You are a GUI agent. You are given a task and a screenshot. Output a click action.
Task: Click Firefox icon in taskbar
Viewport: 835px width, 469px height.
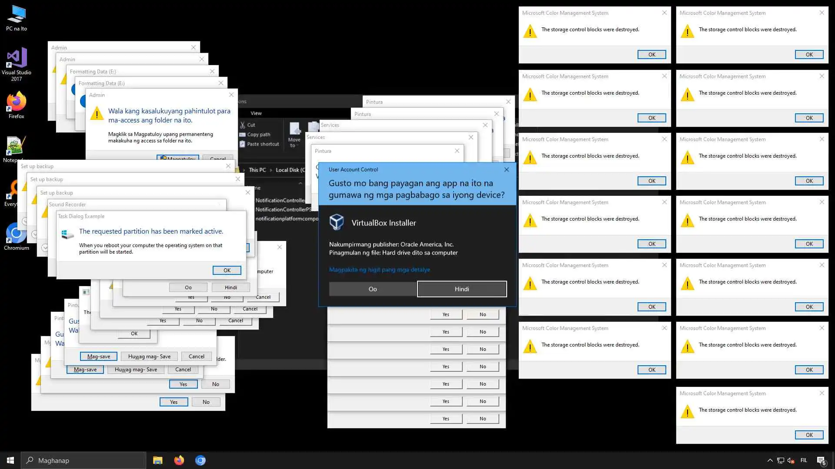click(x=179, y=460)
